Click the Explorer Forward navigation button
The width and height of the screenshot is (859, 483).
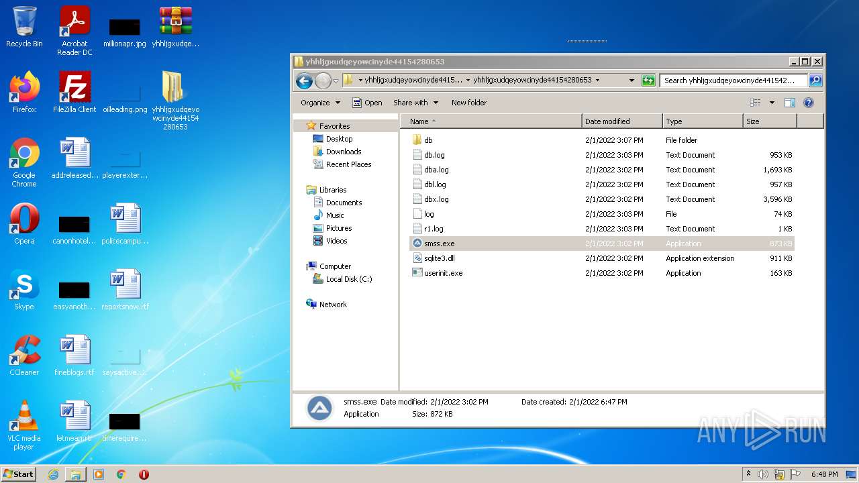[x=323, y=81]
